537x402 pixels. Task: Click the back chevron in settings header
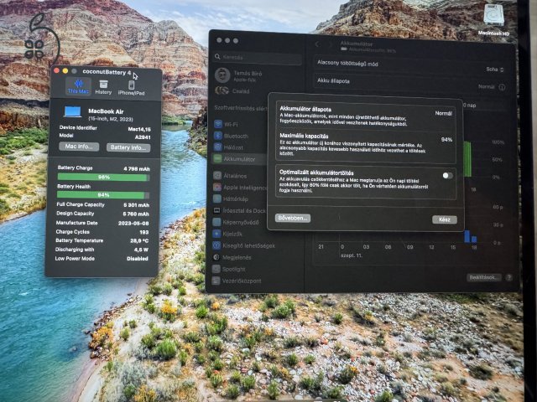(x=317, y=44)
